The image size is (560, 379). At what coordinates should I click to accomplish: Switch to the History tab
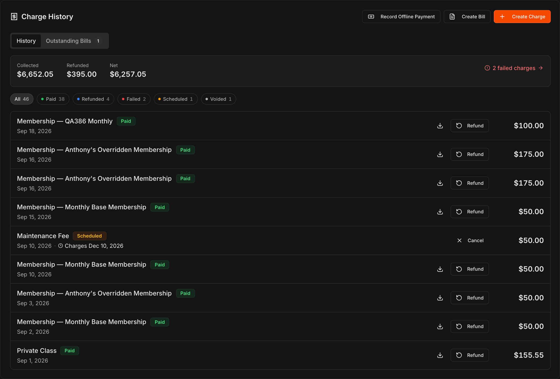pos(26,41)
